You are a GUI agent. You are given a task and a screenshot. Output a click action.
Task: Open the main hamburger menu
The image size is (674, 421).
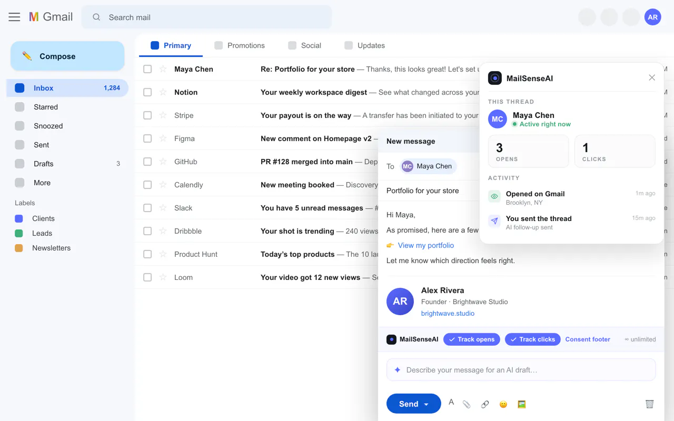click(x=14, y=17)
